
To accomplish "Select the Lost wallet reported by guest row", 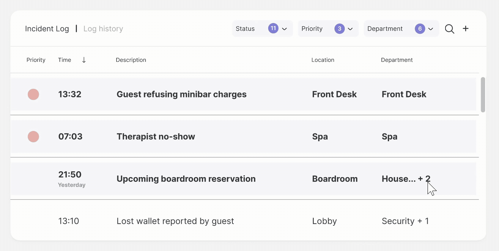I will click(175, 221).
